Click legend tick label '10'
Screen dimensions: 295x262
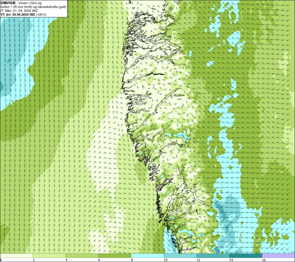tap(165, 260)
